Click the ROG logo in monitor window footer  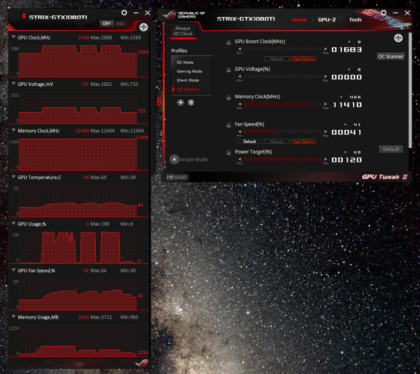(142, 363)
